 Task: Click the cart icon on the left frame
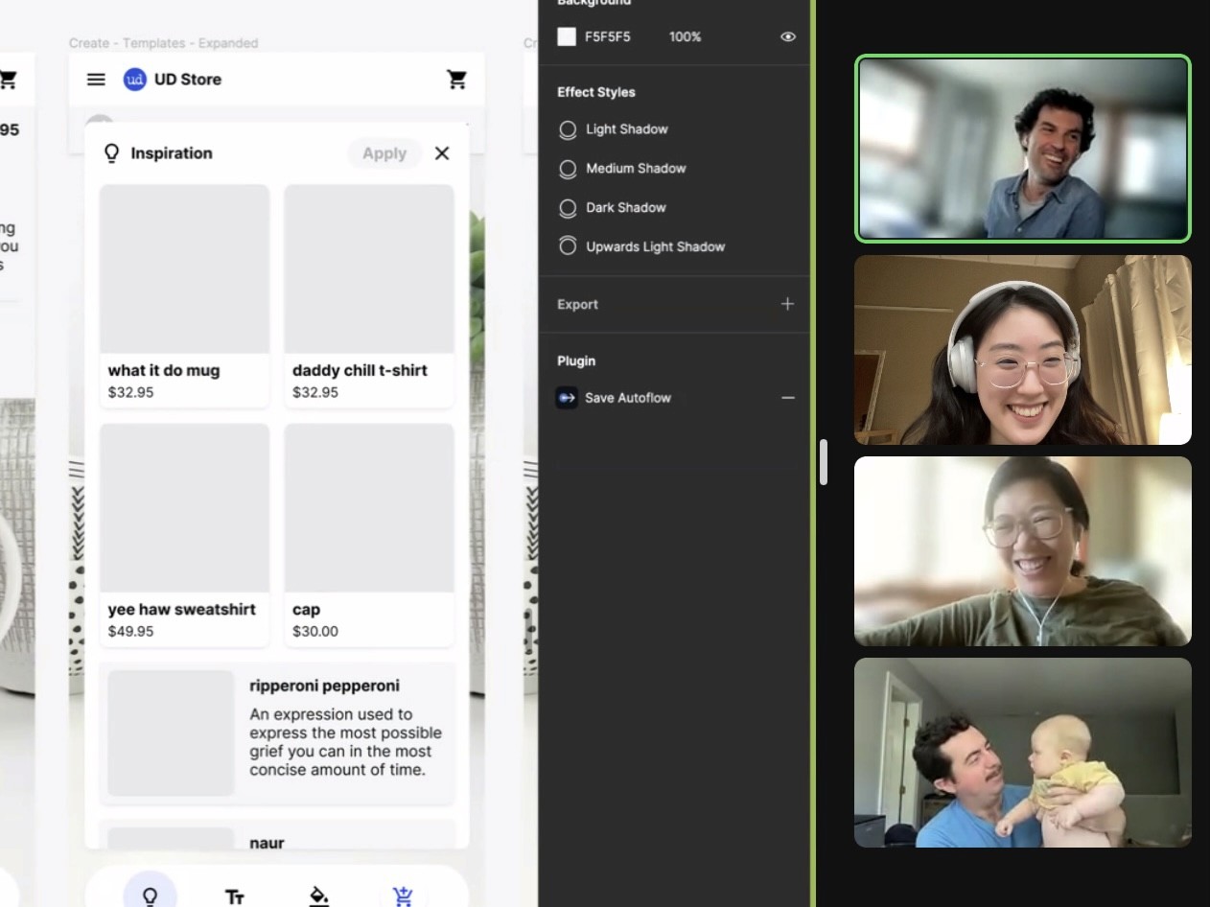click(x=8, y=80)
